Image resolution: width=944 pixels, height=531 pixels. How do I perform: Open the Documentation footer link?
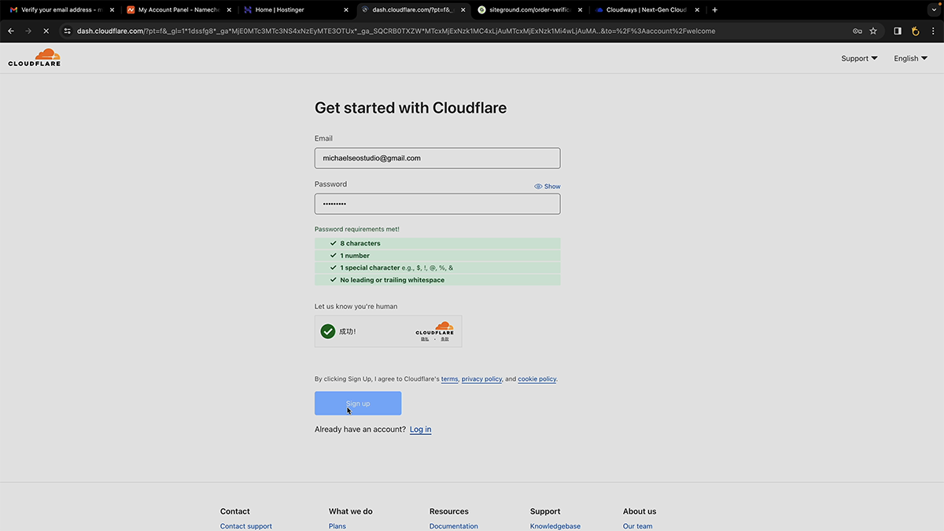pos(454,526)
